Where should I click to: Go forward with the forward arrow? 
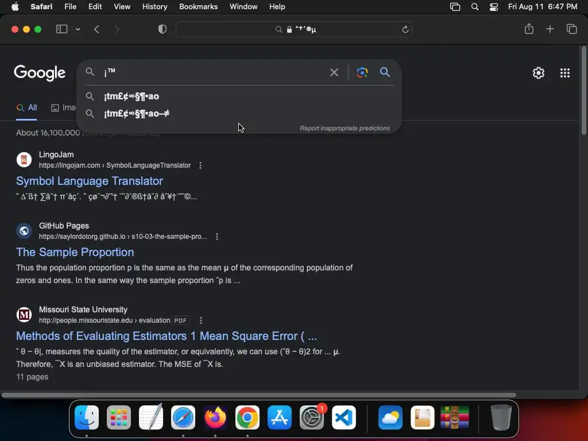(117, 29)
